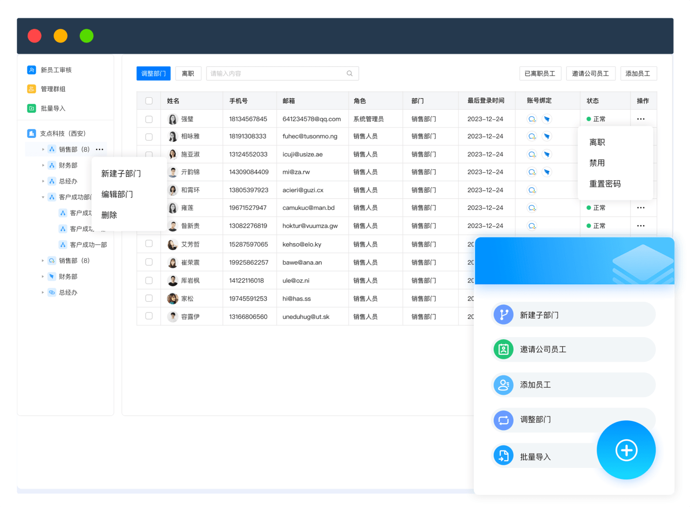
Task: Click the 批量导入 green sidebar icon
Action: [x=31, y=108]
